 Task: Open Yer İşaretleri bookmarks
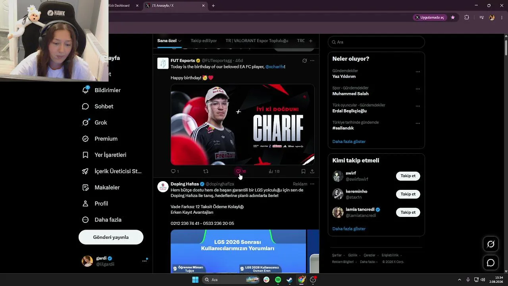point(104,155)
